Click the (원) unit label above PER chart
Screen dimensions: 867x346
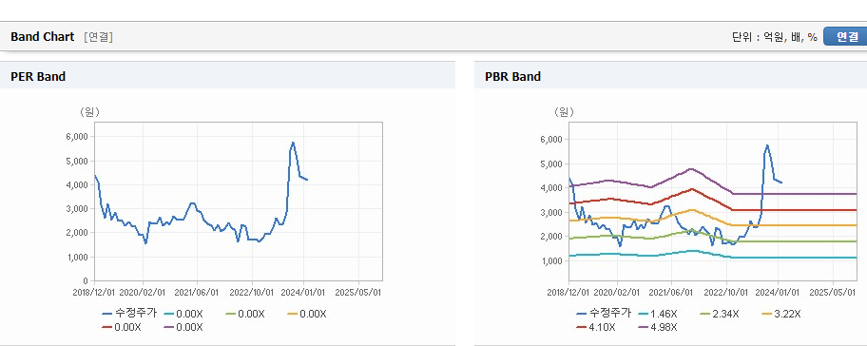coord(89,111)
